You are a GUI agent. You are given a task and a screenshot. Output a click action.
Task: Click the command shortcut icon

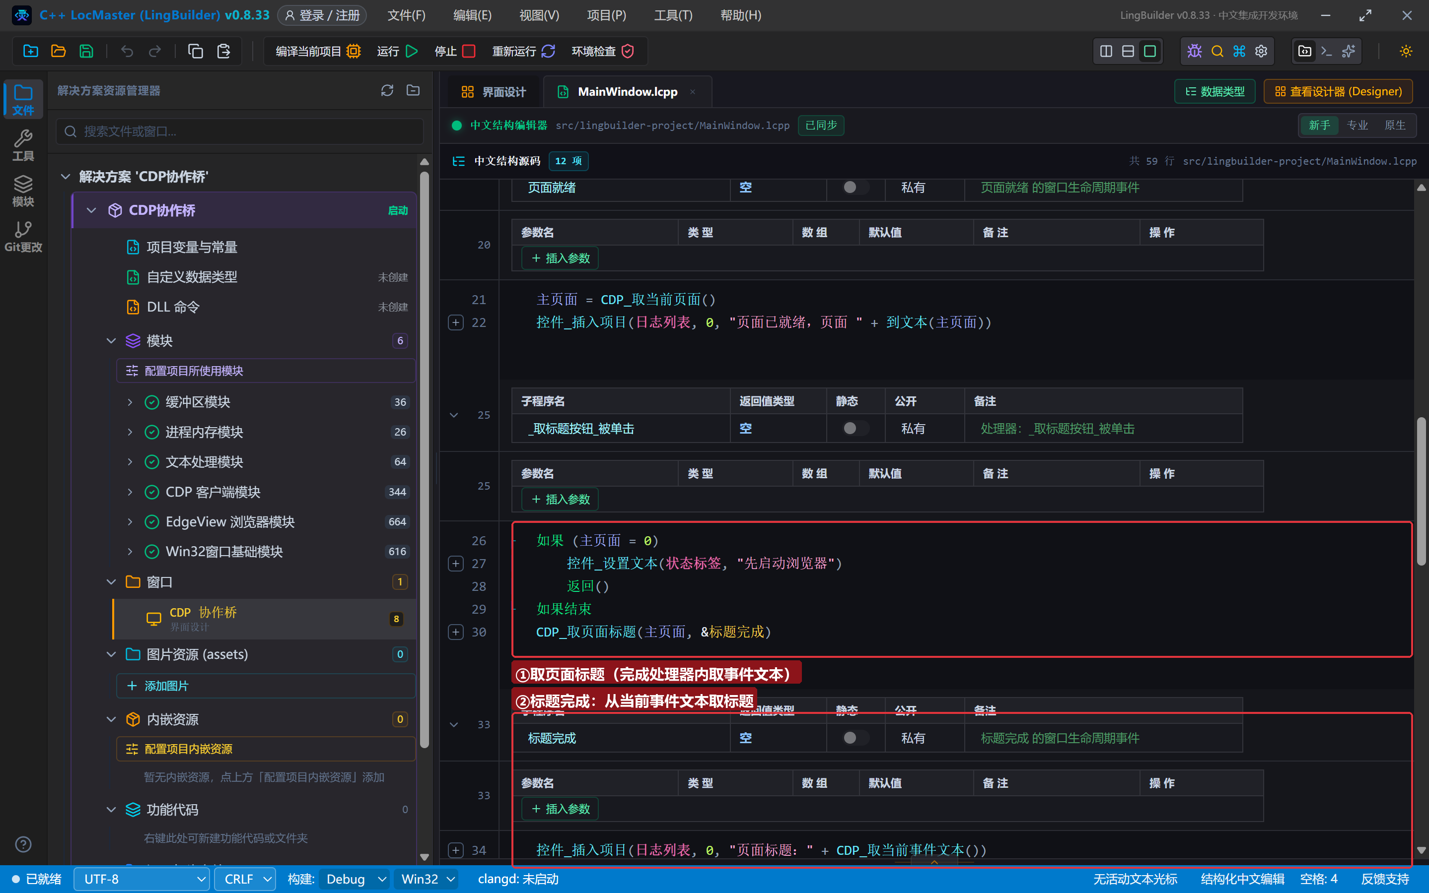click(1239, 52)
